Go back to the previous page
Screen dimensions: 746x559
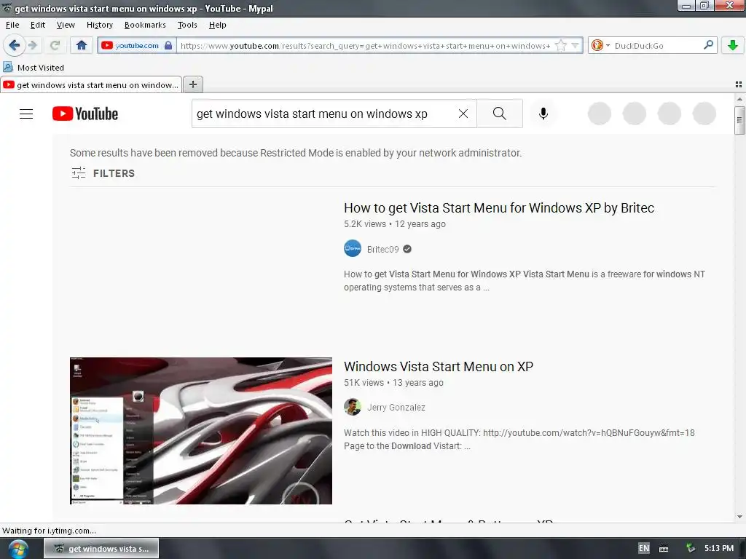[14, 46]
